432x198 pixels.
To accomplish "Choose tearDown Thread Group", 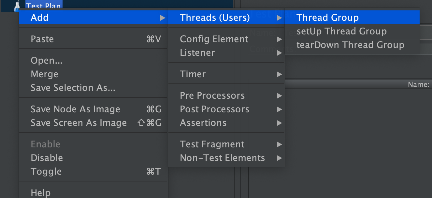I will (350, 45).
